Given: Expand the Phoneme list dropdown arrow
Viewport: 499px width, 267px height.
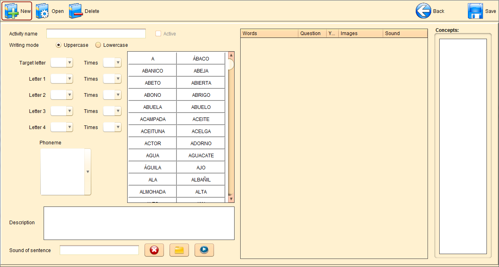Looking at the screenshot, I should tap(88, 172).
